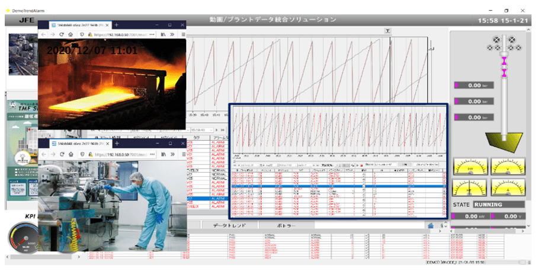Screen dimensions: 538x272
Task: Open the ボトラー tab
Action: 287,225
